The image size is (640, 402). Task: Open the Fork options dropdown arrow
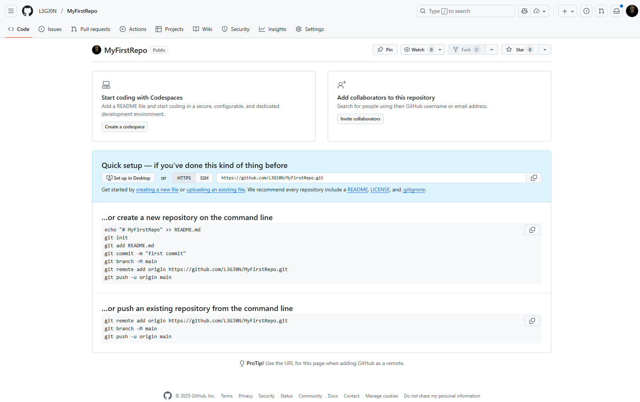pyautogui.click(x=491, y=49)
